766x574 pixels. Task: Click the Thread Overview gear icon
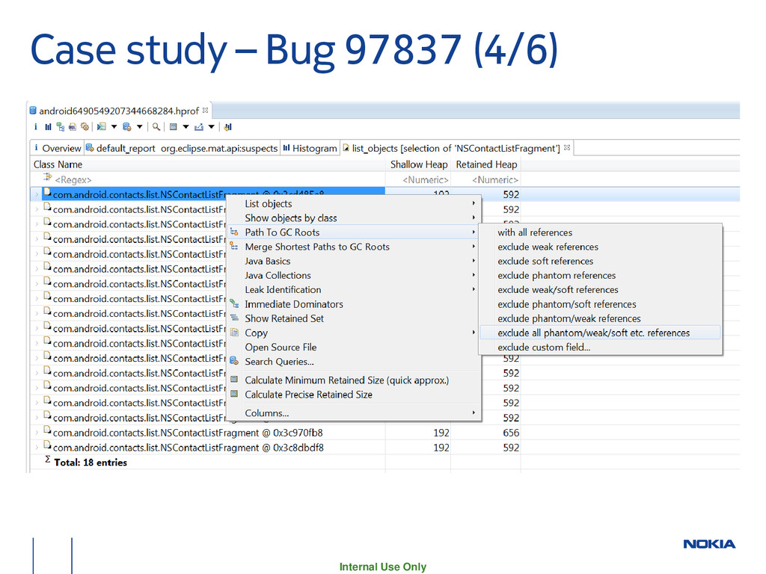(x=85, y=127)
